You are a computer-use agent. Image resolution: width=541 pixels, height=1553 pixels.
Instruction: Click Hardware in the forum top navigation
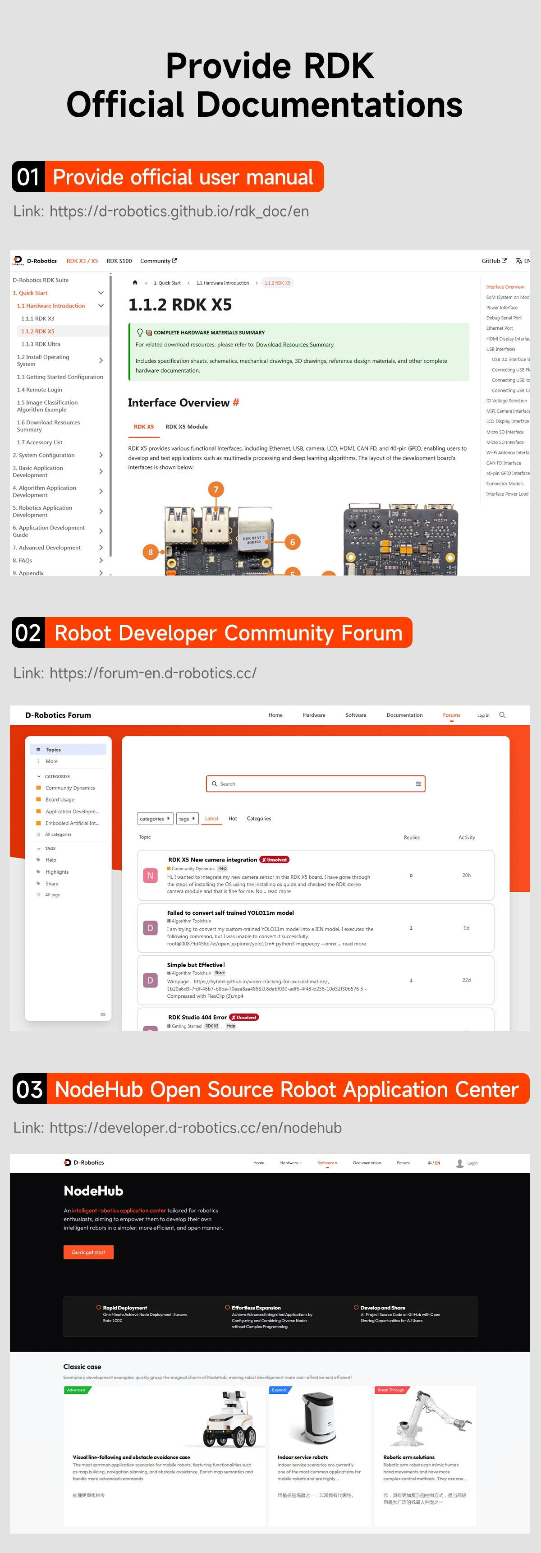314,715
